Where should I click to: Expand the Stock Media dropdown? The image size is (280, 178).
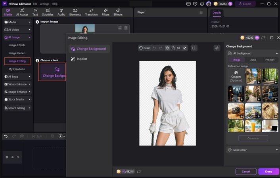[17, 99]
